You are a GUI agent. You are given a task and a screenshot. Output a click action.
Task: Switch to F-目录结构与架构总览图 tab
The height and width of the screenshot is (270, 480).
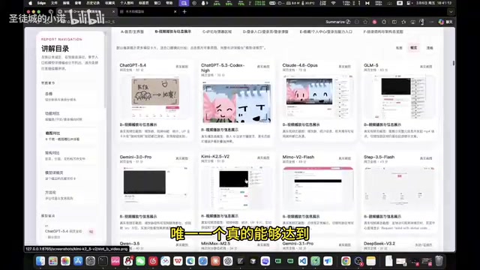click(x=383, y=31)
